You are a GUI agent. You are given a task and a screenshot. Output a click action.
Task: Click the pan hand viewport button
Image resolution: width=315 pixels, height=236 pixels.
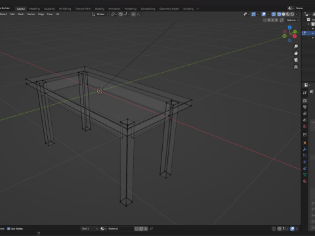296,53
